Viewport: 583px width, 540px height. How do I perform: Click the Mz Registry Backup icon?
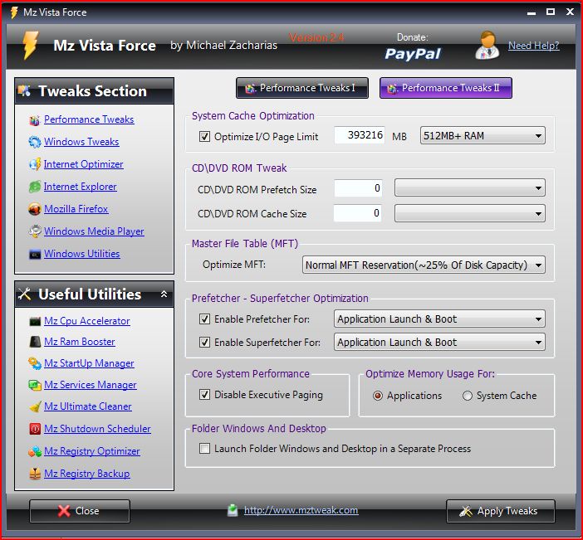pyautogui.click(x=35, y=474)
